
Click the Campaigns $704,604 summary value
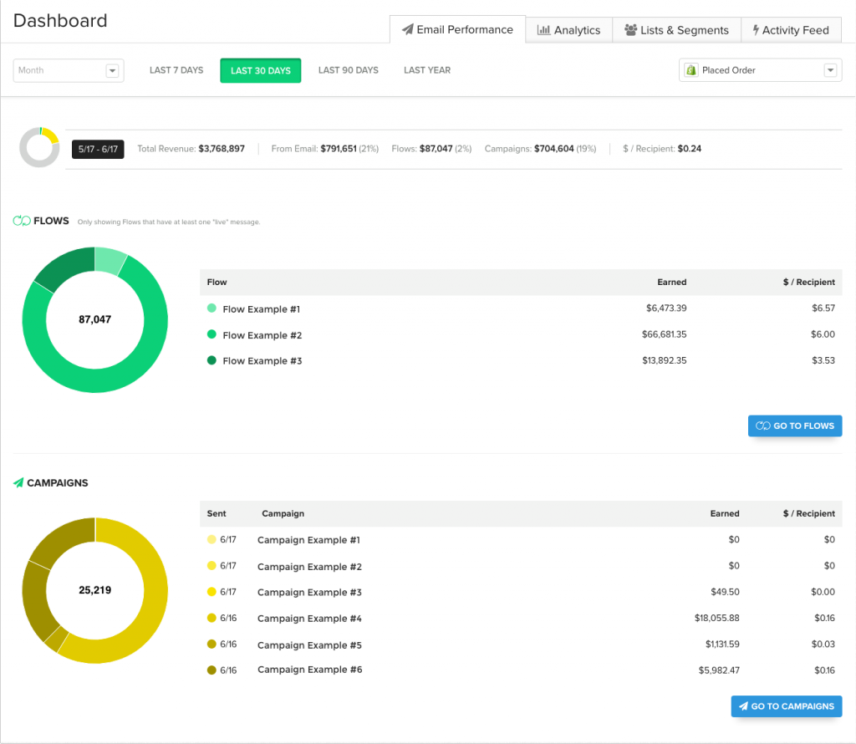pos(553,149)
